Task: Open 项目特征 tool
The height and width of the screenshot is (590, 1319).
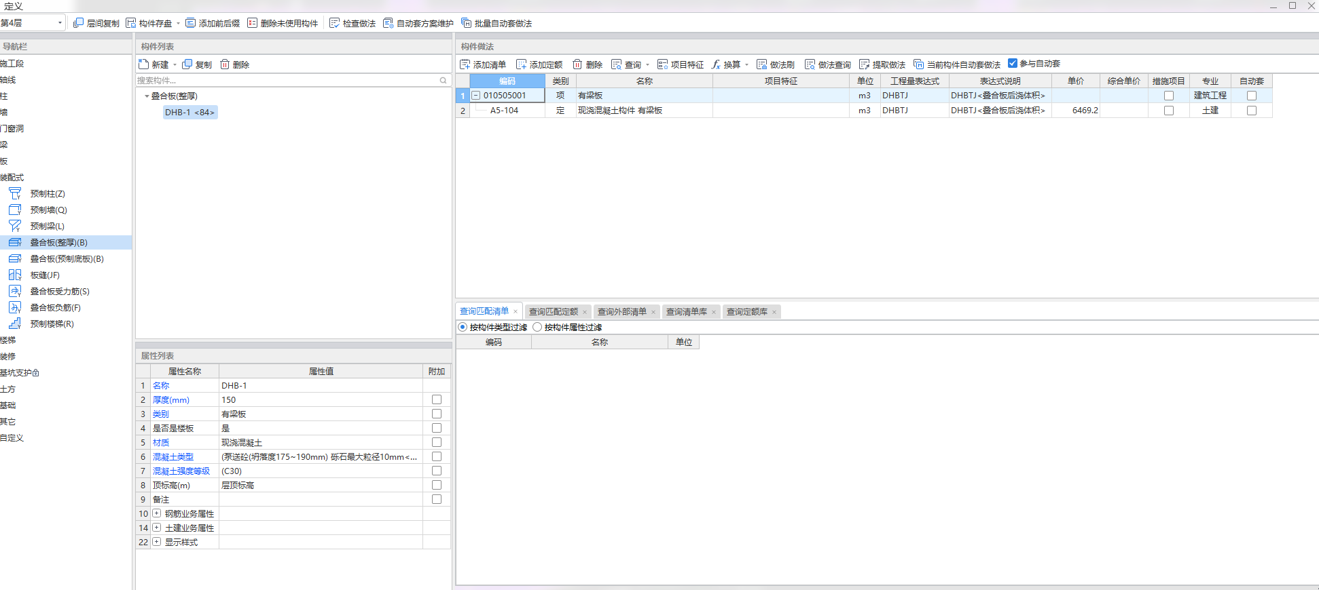Action: tap(681, 64)
